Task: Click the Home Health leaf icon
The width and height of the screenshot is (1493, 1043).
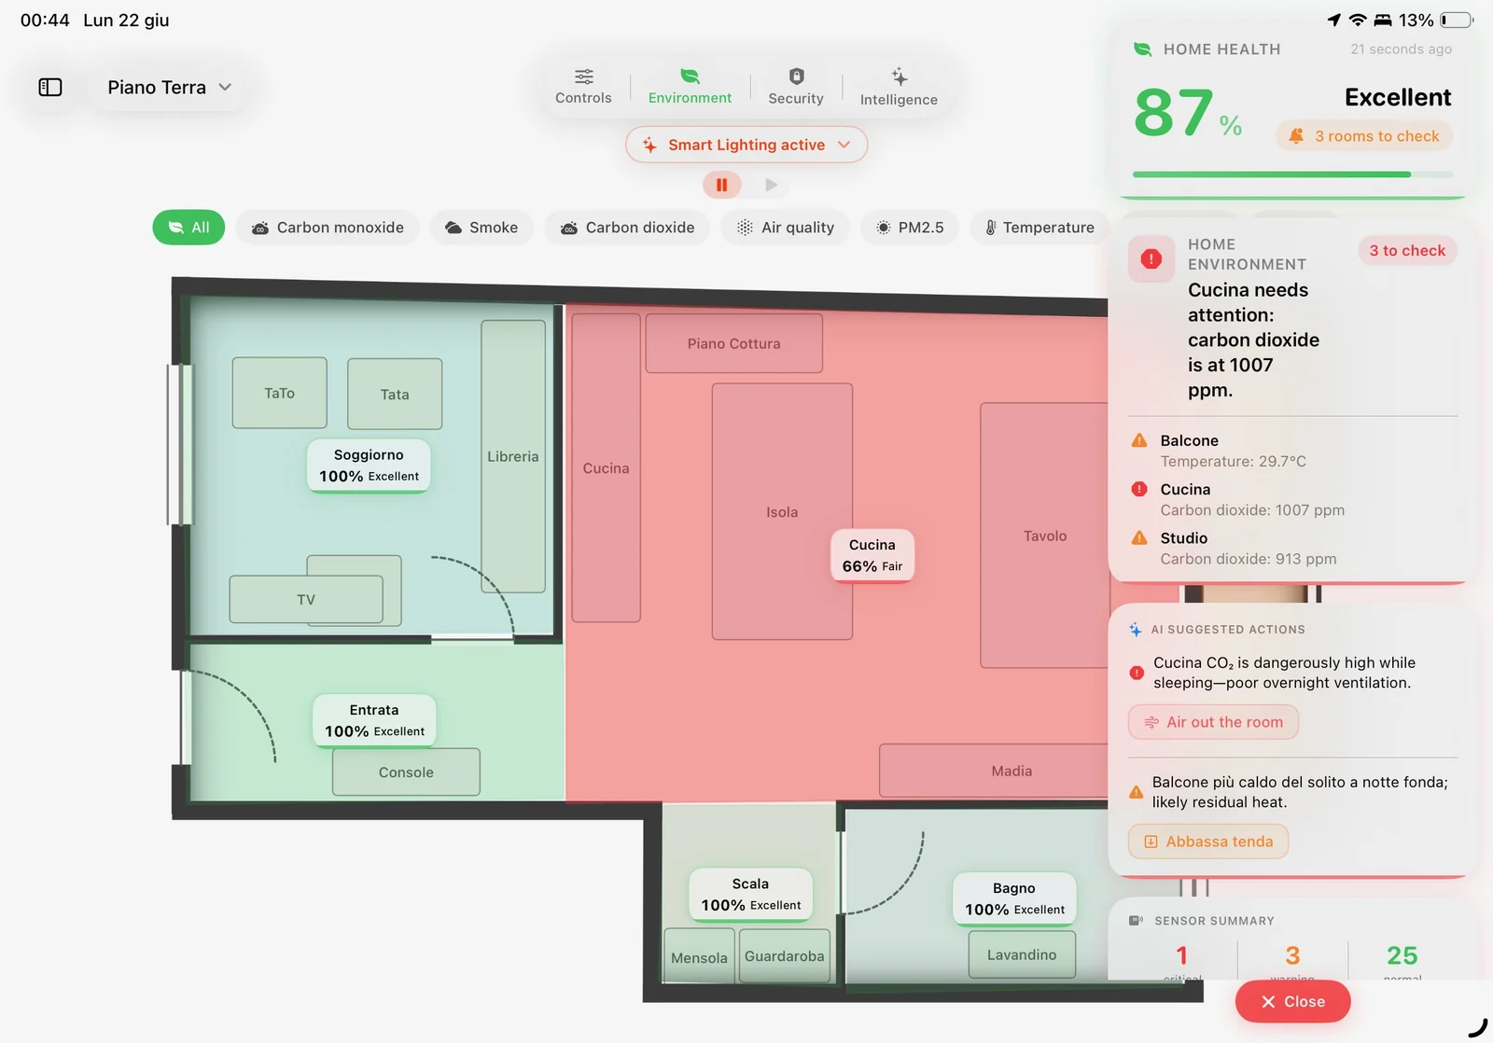Action: 1142,49
